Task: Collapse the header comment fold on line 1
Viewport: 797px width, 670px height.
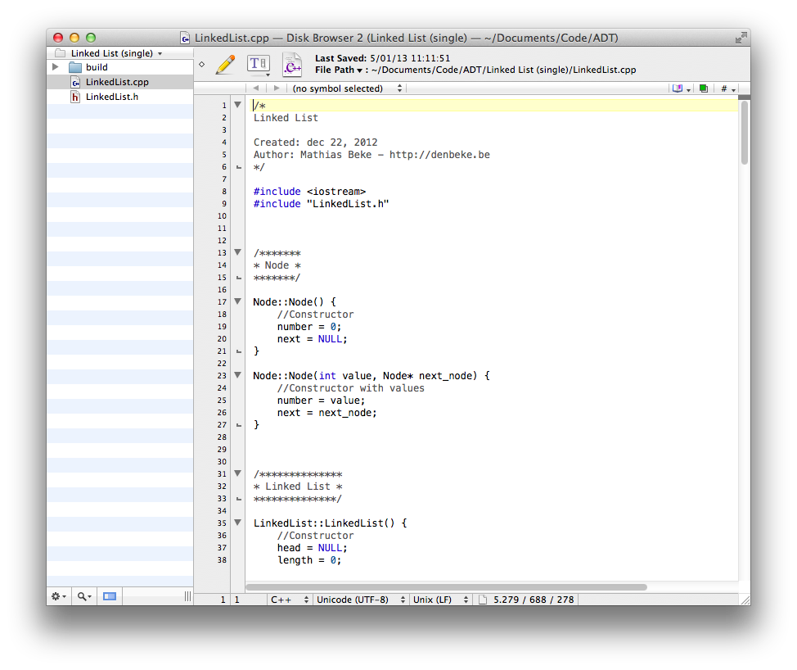Action: tap(237, 105)
